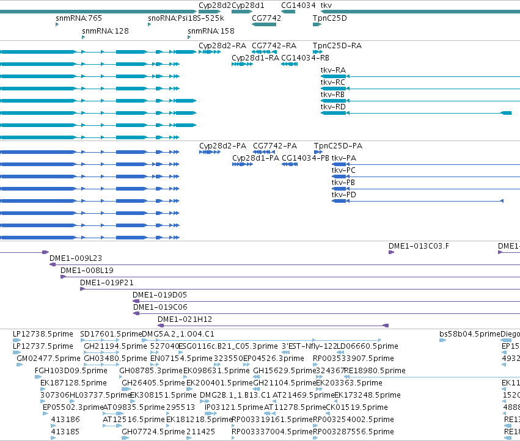520x441 pixels.
Task: Select EST EK187128.5prime
Action: [42, 389]
